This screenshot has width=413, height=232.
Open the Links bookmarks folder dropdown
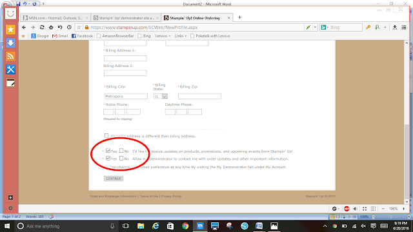tap(181, 36)
